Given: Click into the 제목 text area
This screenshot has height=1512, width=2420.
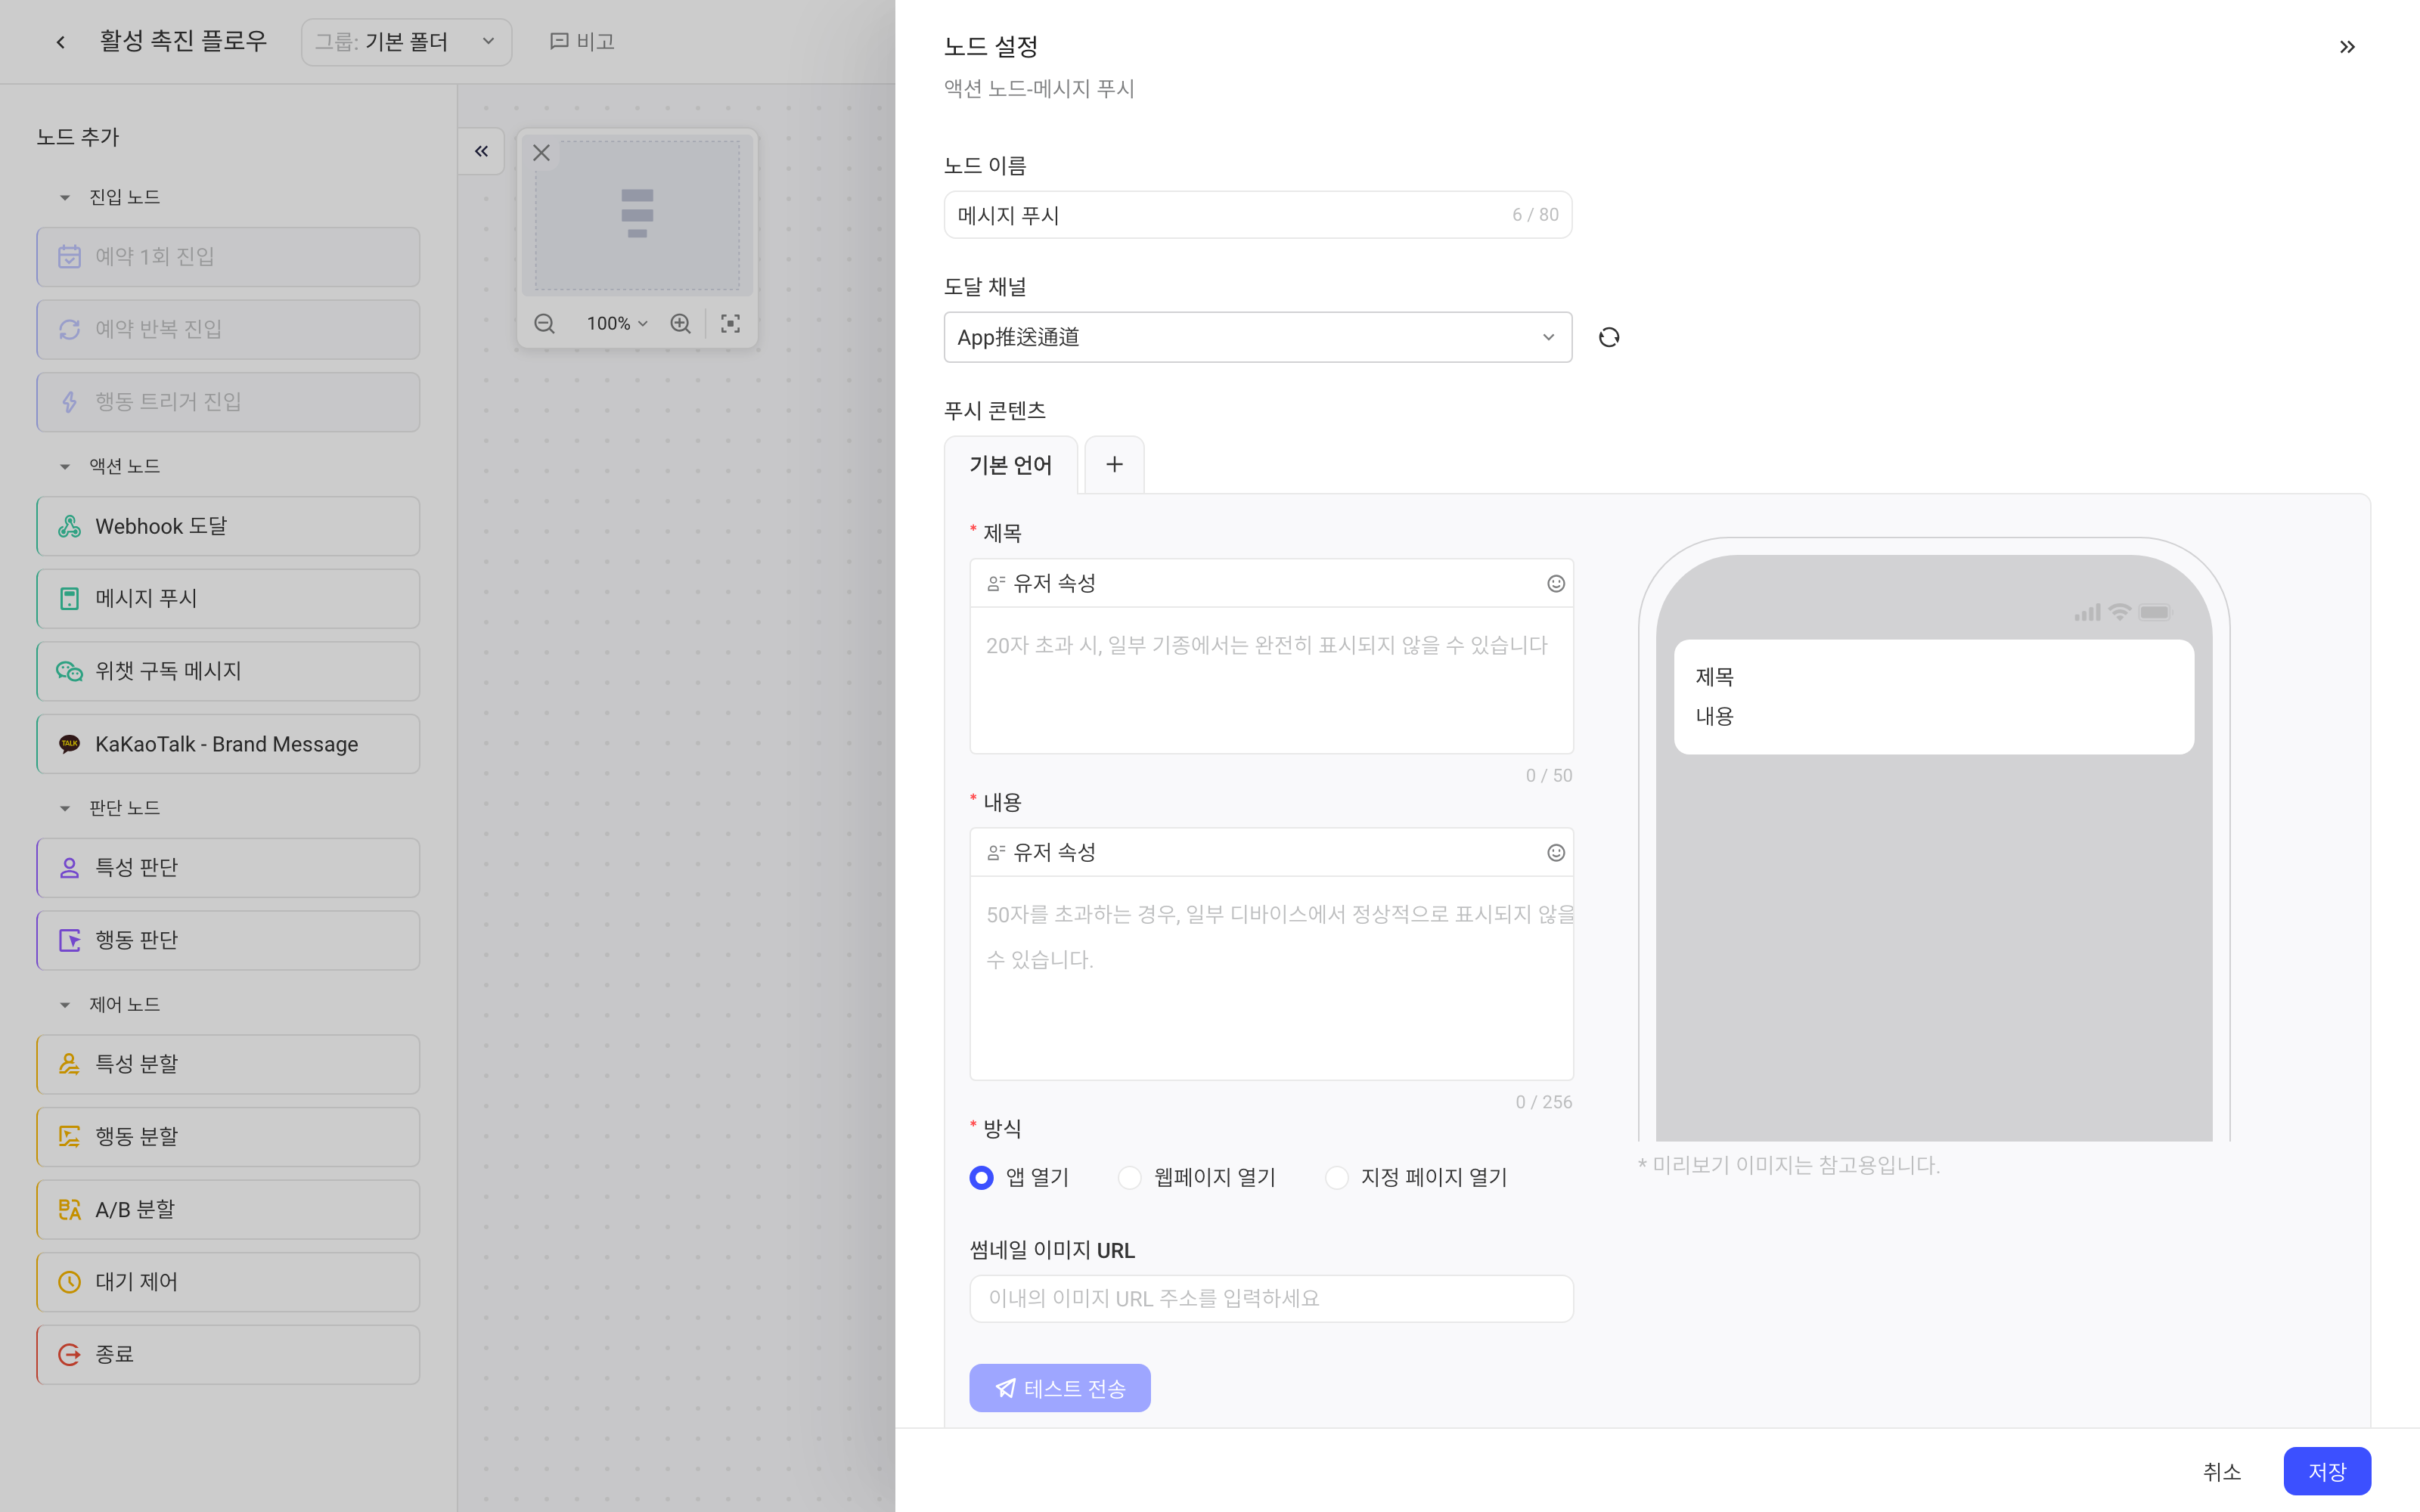Looking at the screenshot, I should click(1271, 680).
